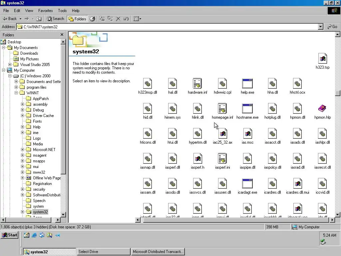This screenshot has width=341, height=256.
Task: Collapse the My Computer tree node
Action: (3, 70)
